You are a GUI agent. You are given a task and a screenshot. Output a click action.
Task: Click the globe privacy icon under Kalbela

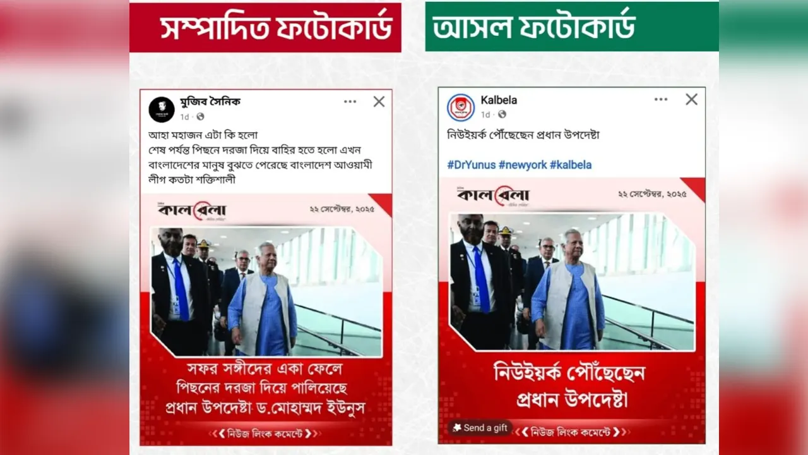(x=502, y=114)
